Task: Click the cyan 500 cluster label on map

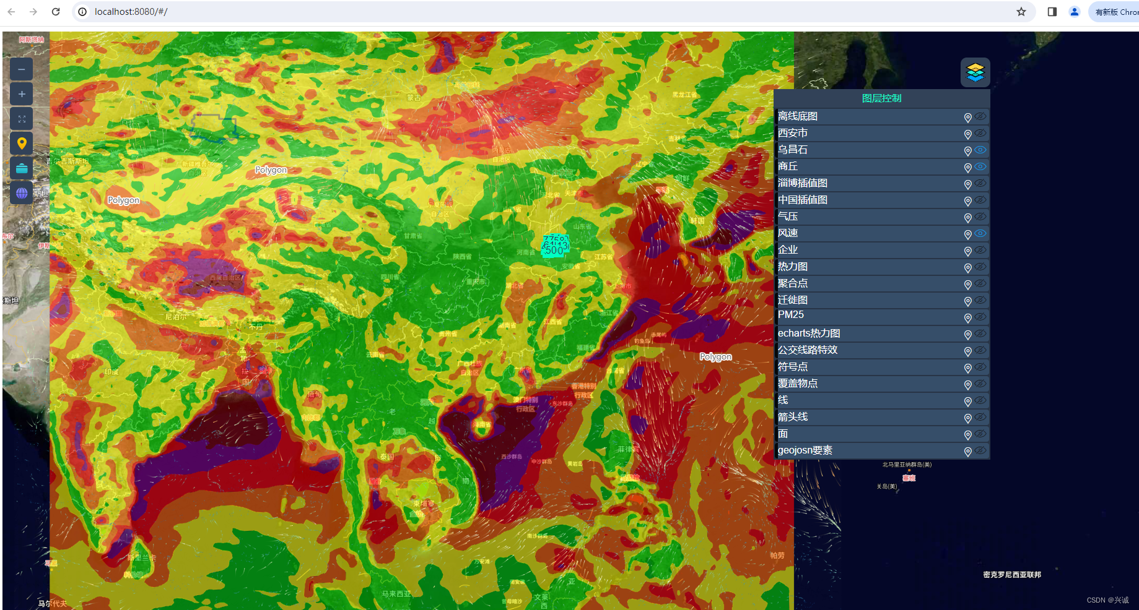Action: point(555,250)
